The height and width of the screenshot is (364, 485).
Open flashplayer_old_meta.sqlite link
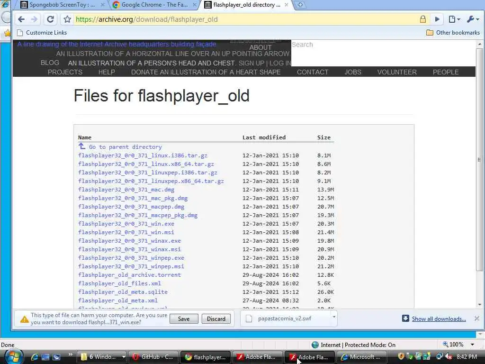pos(123,292)
